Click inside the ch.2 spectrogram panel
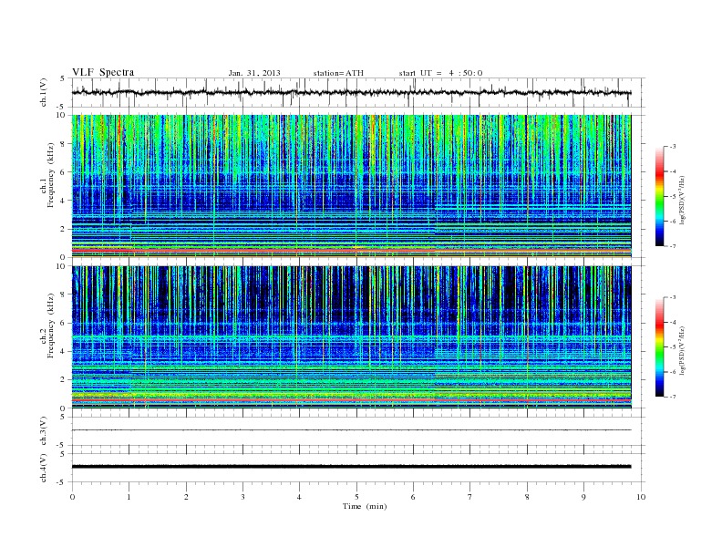This screenshot has width=722, height=558. (x=351, y=337)
